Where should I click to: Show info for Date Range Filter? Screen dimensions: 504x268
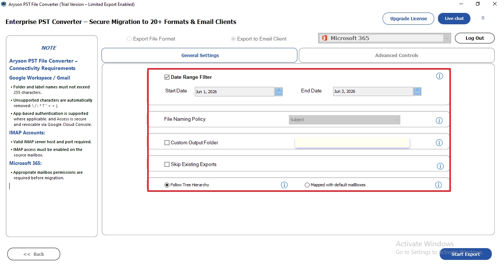coord(439,76)
